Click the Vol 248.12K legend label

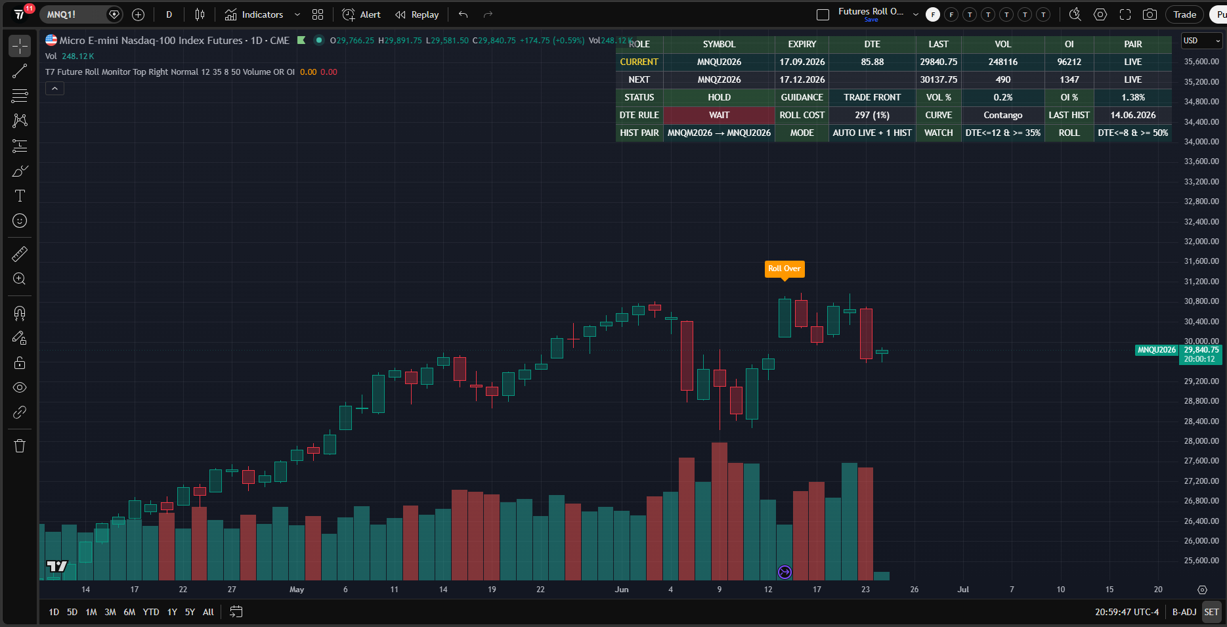(70, 56)
